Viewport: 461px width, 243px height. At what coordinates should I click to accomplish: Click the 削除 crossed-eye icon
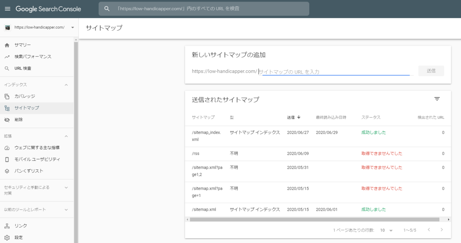click(7, 120)
